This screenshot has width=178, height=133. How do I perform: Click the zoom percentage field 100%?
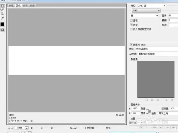(x=20, y=128)
